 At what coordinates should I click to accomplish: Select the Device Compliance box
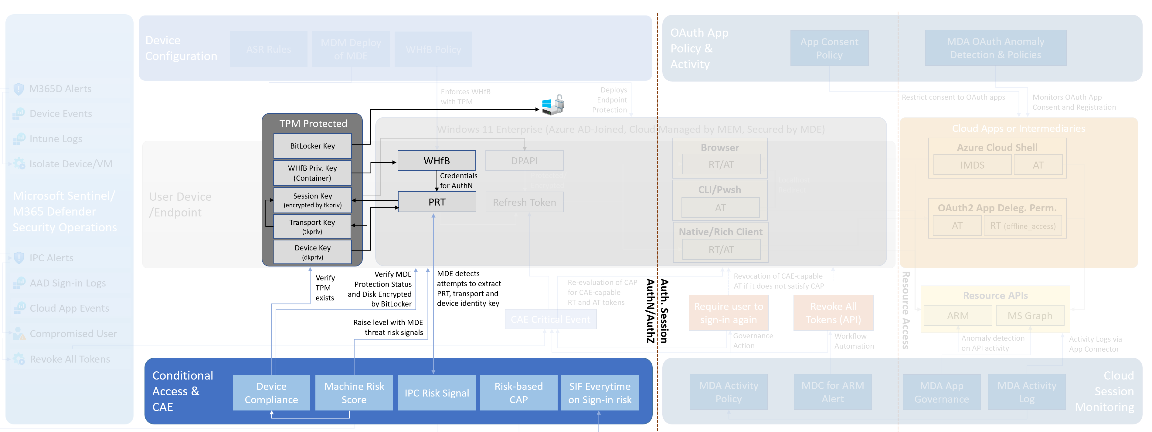271,393
